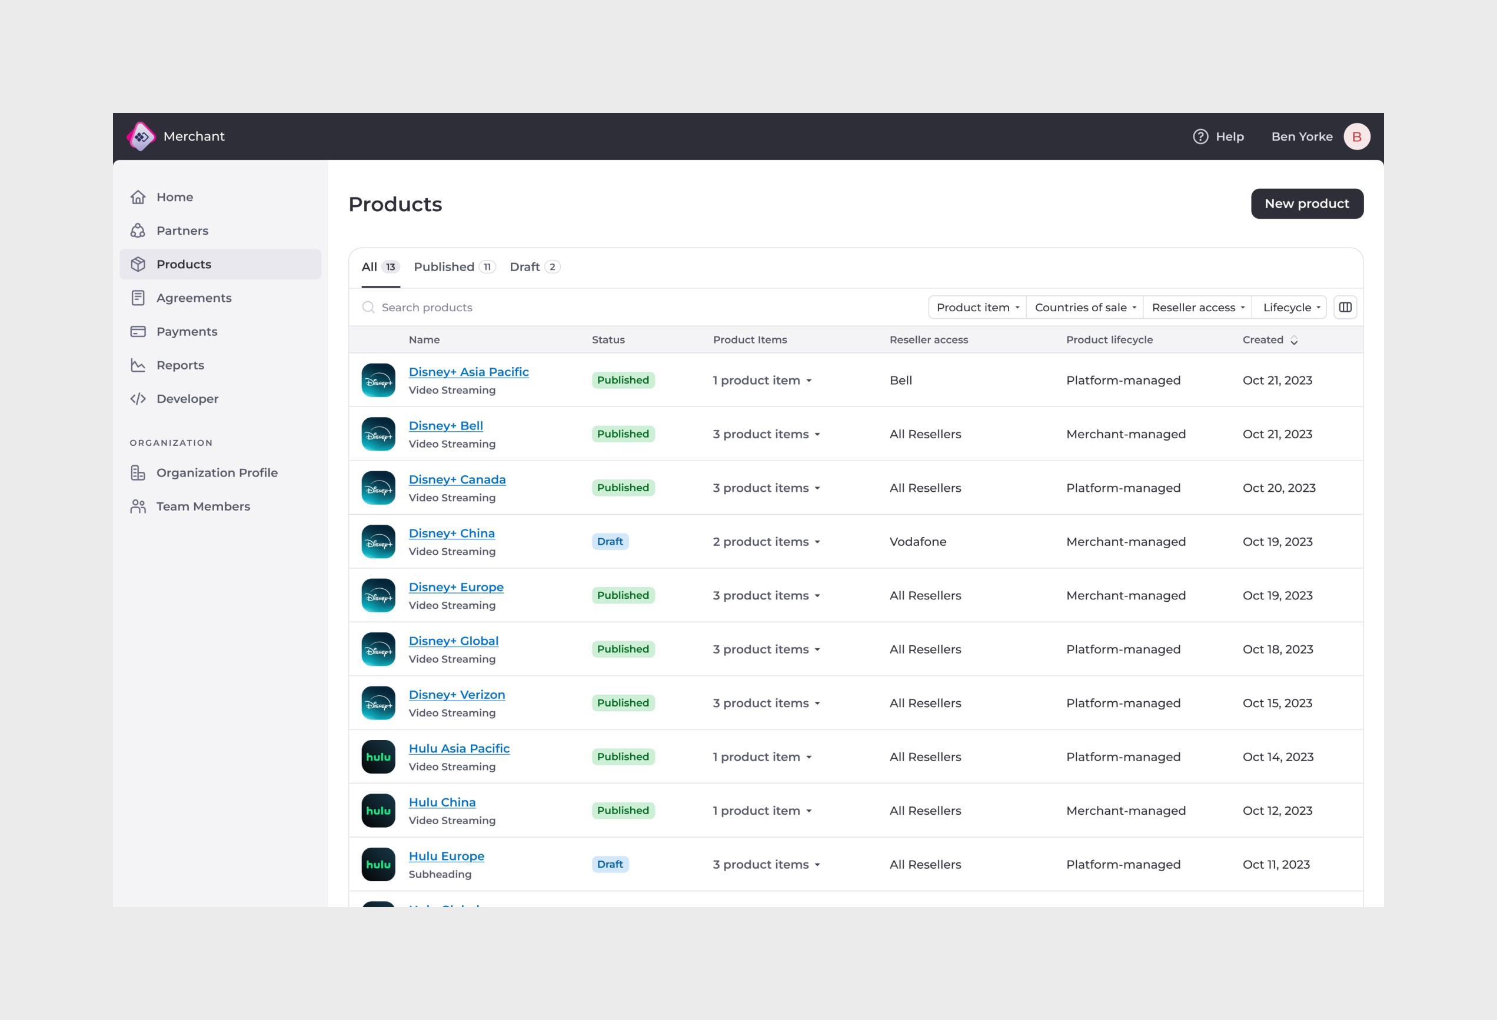1497x1020 pixels.
Task: Open the Disney+ Verizon product link
Action: [457, 695]
